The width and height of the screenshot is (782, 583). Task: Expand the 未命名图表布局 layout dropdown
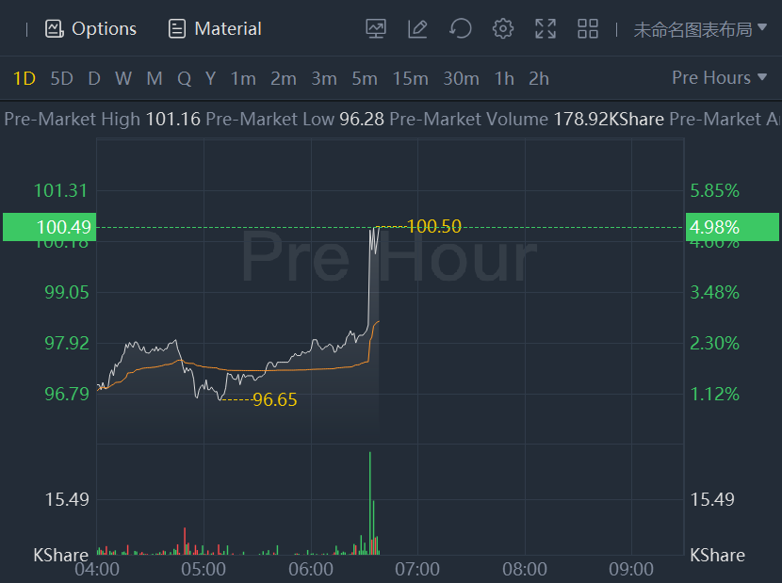point(700,29)
